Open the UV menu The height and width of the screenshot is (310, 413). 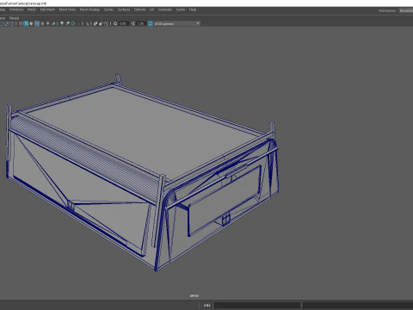click(151, 9)
